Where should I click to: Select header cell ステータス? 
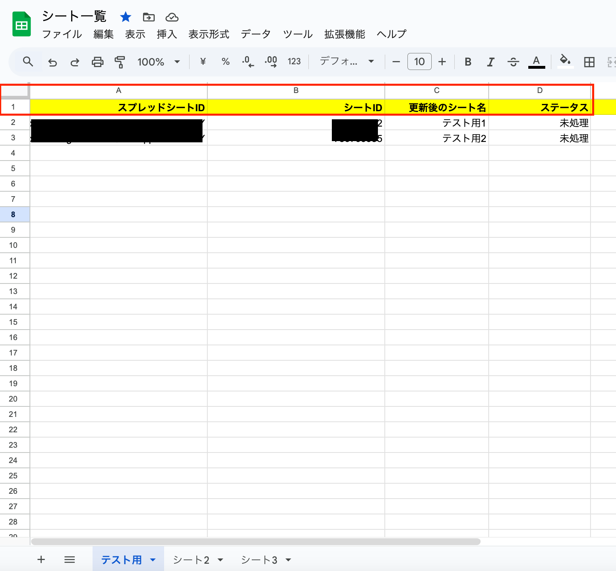click(x=540, y=107)
